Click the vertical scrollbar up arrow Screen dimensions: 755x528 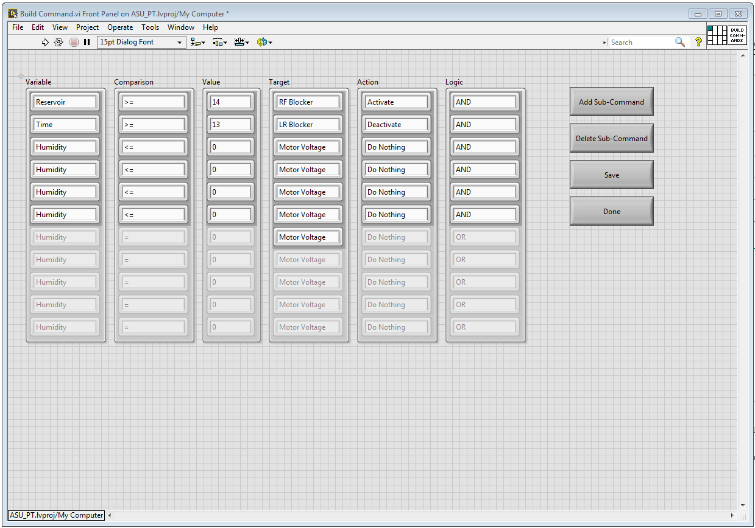(742, 55)
